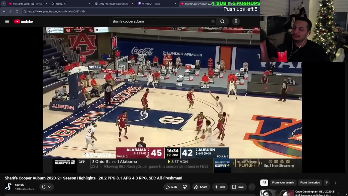Click the '104K subscribers' text
This screenshot has width=348, height=196.
coord(24,189)
